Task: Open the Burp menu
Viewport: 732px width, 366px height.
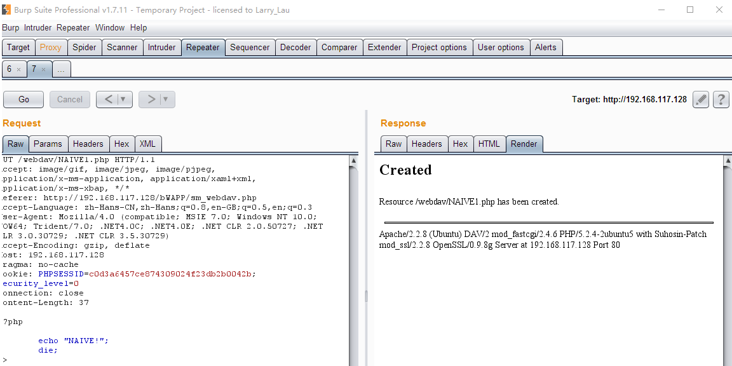Action: tap(11, 27)
